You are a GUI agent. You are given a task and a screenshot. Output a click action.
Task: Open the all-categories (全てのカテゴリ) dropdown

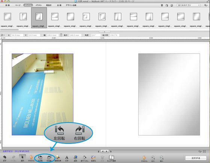(x=189, y=5)
